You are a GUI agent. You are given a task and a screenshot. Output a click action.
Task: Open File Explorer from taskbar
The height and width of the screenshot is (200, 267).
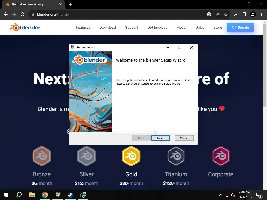(x=32, y=195)
